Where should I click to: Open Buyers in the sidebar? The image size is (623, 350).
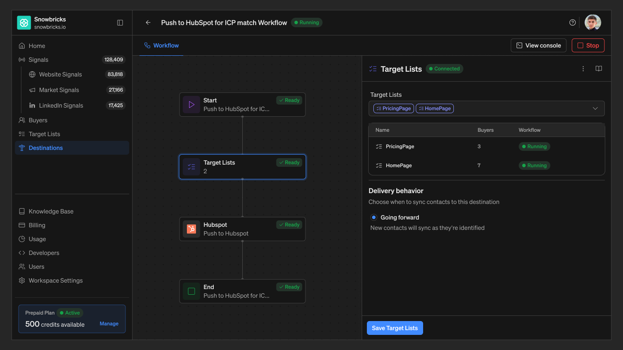click(x=72, y=120)
